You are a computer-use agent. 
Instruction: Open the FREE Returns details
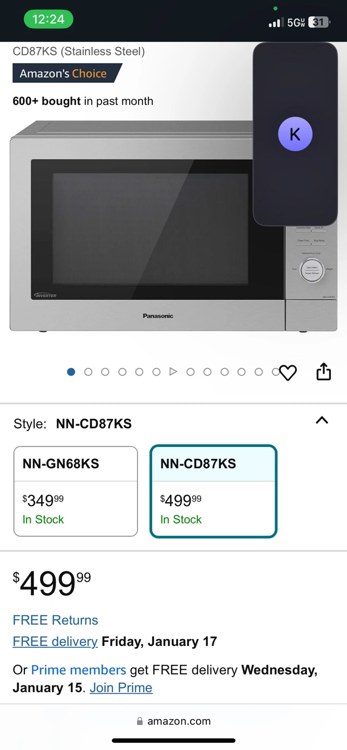tap(55, 620)
